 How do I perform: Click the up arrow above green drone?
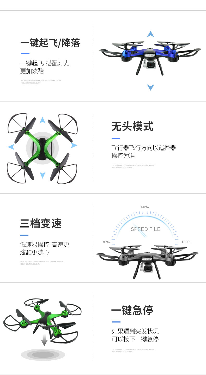tap(43, 120)
